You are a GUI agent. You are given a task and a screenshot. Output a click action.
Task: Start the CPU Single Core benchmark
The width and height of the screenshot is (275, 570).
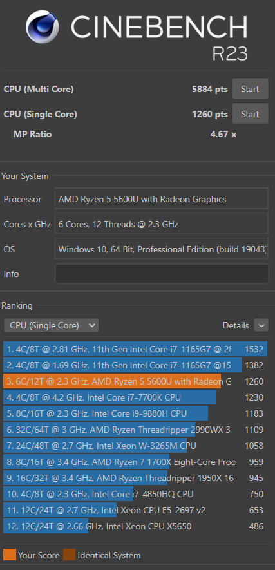250,114
